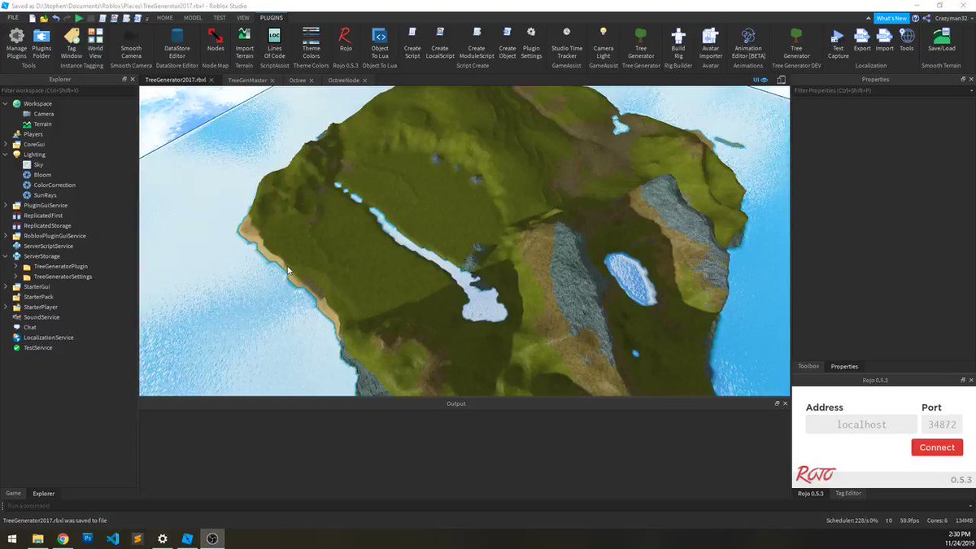The image size is (976, 549).
Task: Click Create ModuleScript in the ribbon
Action: coord(477,42)
